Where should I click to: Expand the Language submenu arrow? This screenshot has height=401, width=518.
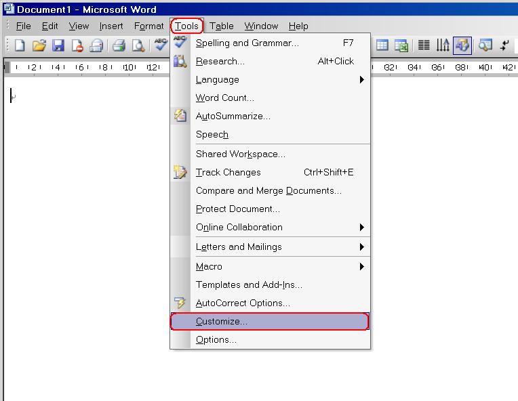click(x=362, y=79)
